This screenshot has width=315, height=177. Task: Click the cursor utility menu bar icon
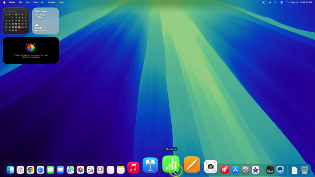click(x=264, y=2)
